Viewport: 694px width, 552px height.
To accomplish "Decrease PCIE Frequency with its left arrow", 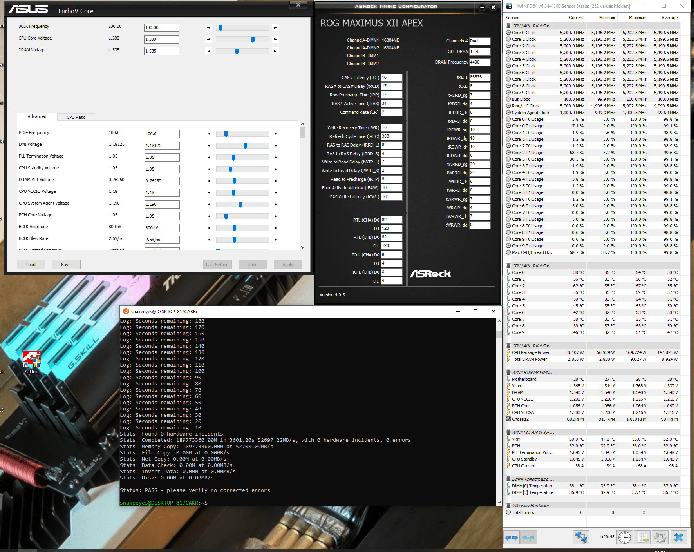I will 209,134.
